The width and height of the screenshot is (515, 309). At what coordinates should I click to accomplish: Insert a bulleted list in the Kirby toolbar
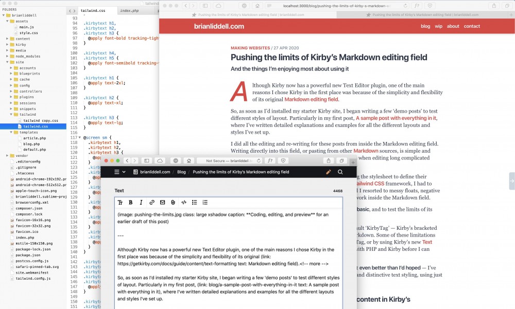[x=195, y=203]
